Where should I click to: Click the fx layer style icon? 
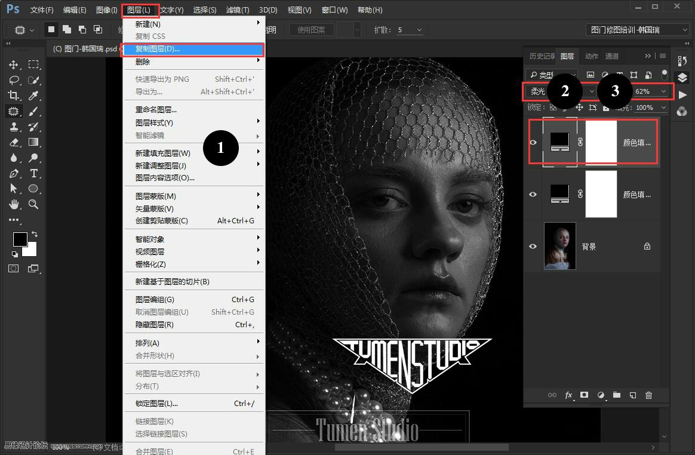pyautogui.click(x=568, y=395)
